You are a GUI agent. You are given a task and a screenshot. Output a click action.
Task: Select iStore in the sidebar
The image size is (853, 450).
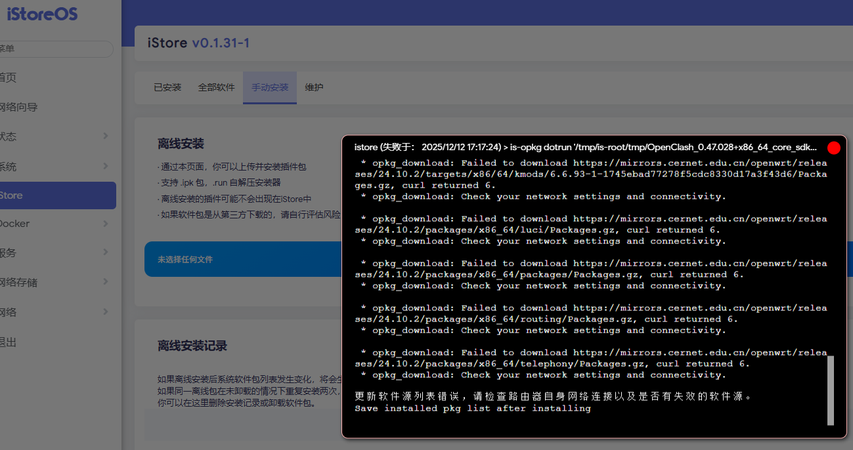(57, 195)
